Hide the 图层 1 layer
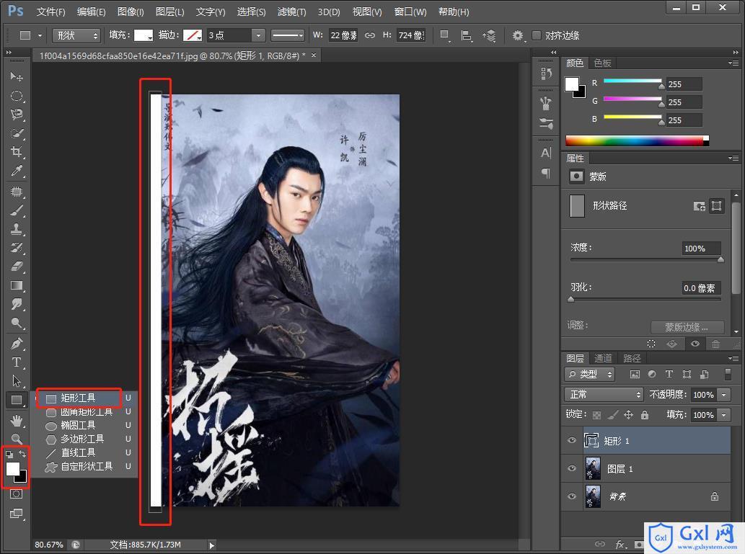Viewport: 745px width, 554px height. 572,468
